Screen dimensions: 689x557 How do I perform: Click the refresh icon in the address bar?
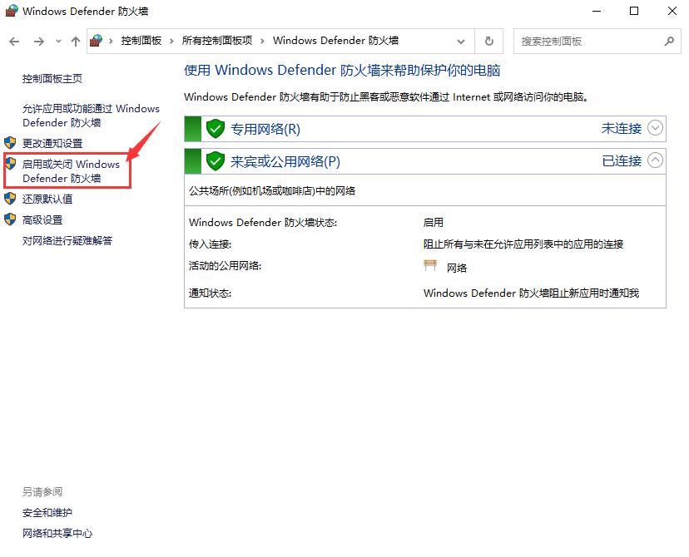[x=488, y=41]
